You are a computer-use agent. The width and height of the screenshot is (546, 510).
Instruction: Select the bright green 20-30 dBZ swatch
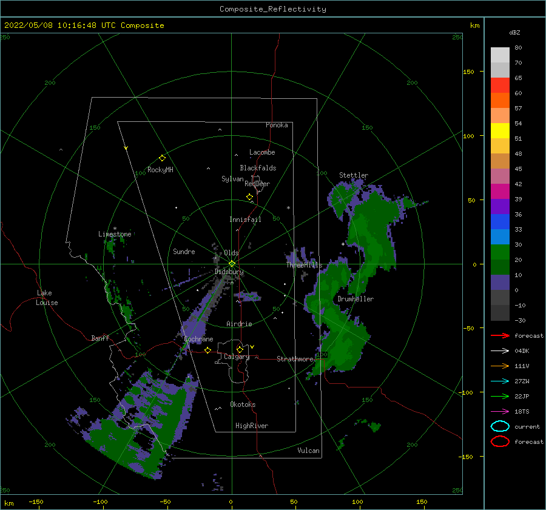500,252
